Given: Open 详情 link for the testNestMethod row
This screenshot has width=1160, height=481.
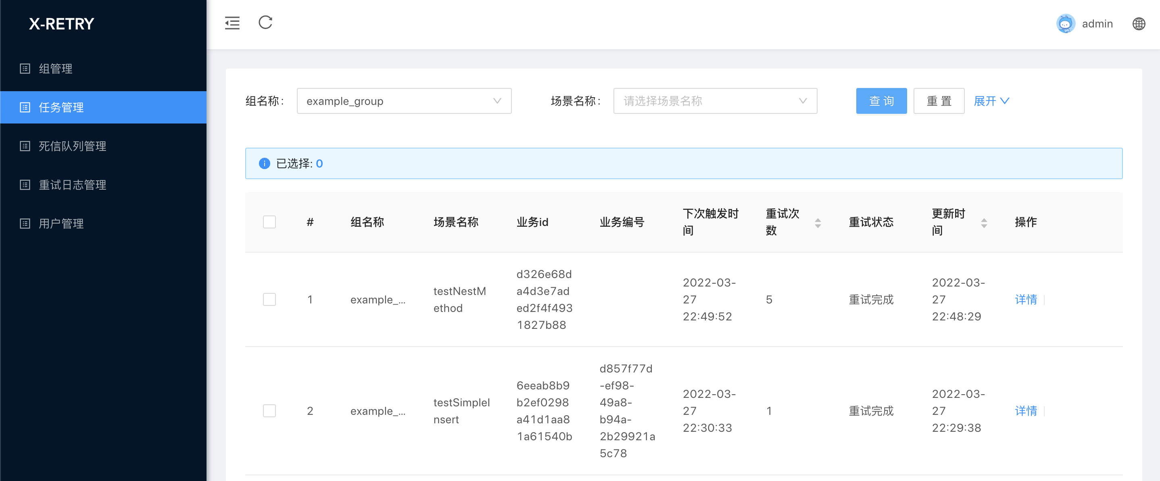Looking at the screenshot, I should 1025,299.
